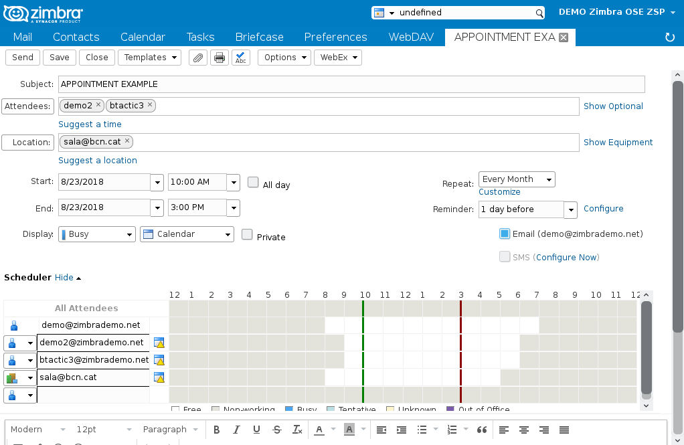Insert a blockquote
This screenshot has width=684, height=445.
(x=482, y=430)
